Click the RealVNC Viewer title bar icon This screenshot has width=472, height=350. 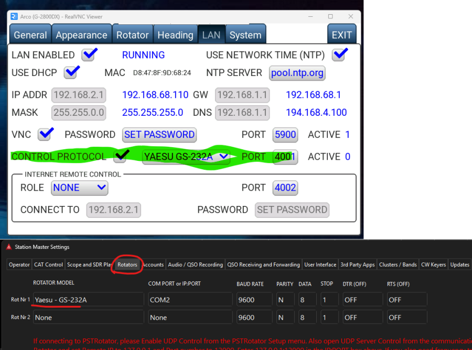14,17
